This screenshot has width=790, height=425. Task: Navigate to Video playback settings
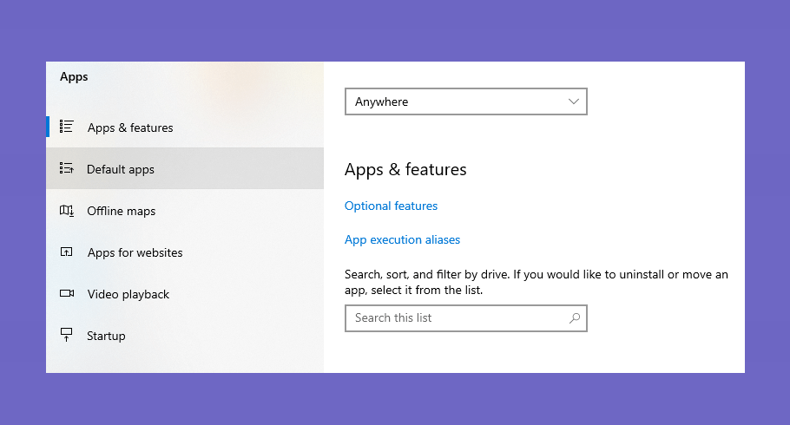tap(185, 293)
